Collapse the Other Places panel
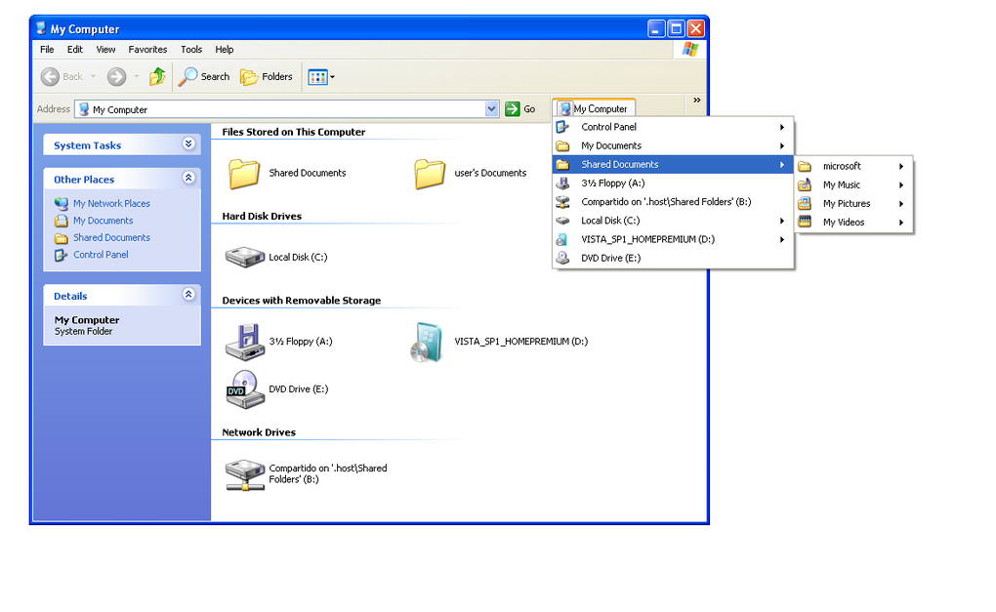The width and height of the screenshot is (996, 612). coord(188,178)
